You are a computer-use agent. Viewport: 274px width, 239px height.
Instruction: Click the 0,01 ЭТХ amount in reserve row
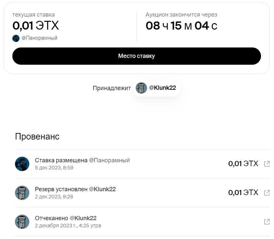pyautogui.click(x=243, y=193)
